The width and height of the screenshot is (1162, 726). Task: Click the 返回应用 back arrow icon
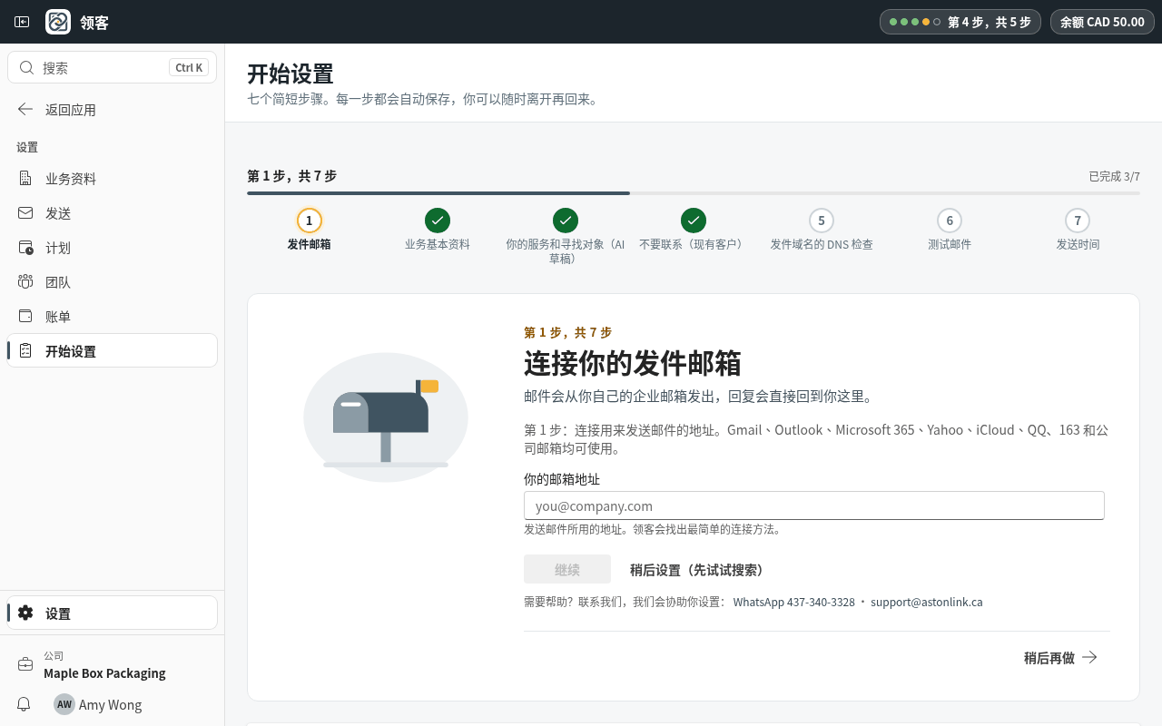point(25,110)
